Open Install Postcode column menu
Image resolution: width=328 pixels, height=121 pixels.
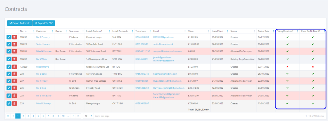(x=132, y=31)
